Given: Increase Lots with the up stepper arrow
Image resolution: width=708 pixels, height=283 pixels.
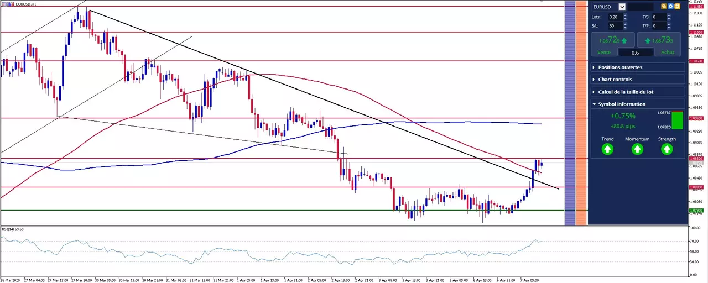Looking at the screenshot, I should click(626, 15).
